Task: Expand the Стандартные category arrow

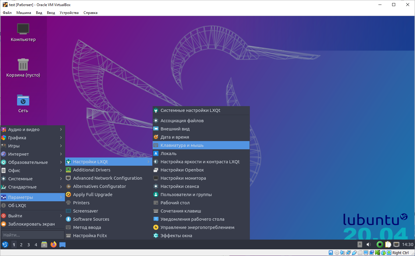Action: click(61, 187)
